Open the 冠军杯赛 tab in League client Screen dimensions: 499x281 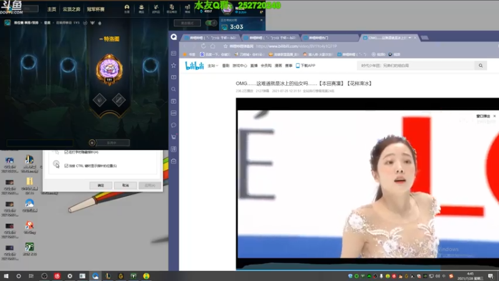(95, 9)
